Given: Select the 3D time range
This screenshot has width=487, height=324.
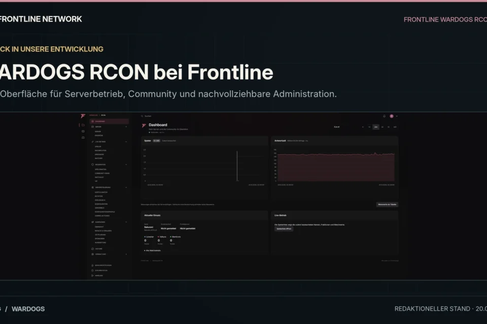Looking at the screenshot, I should click(382, 127).
